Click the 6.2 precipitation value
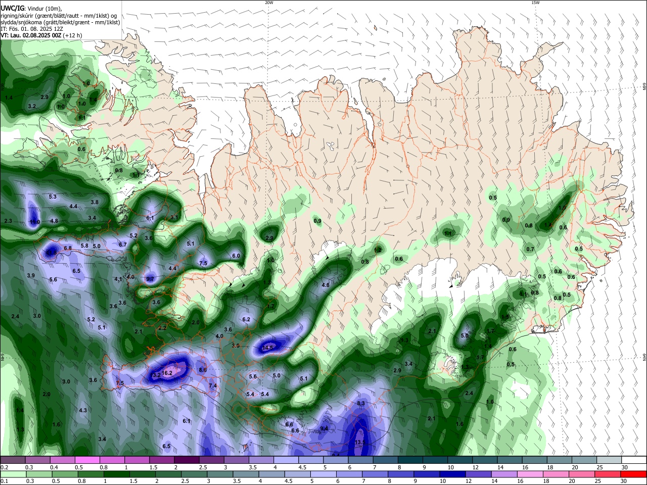Viewport: 647px width, 485px height. tap(246, 319)
